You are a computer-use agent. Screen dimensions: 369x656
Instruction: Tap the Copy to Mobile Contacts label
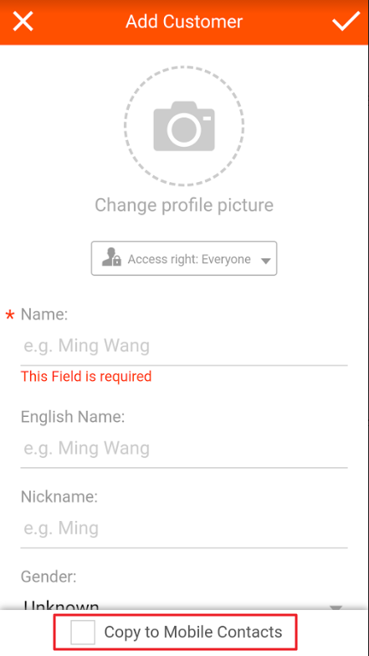click(193, 632)
